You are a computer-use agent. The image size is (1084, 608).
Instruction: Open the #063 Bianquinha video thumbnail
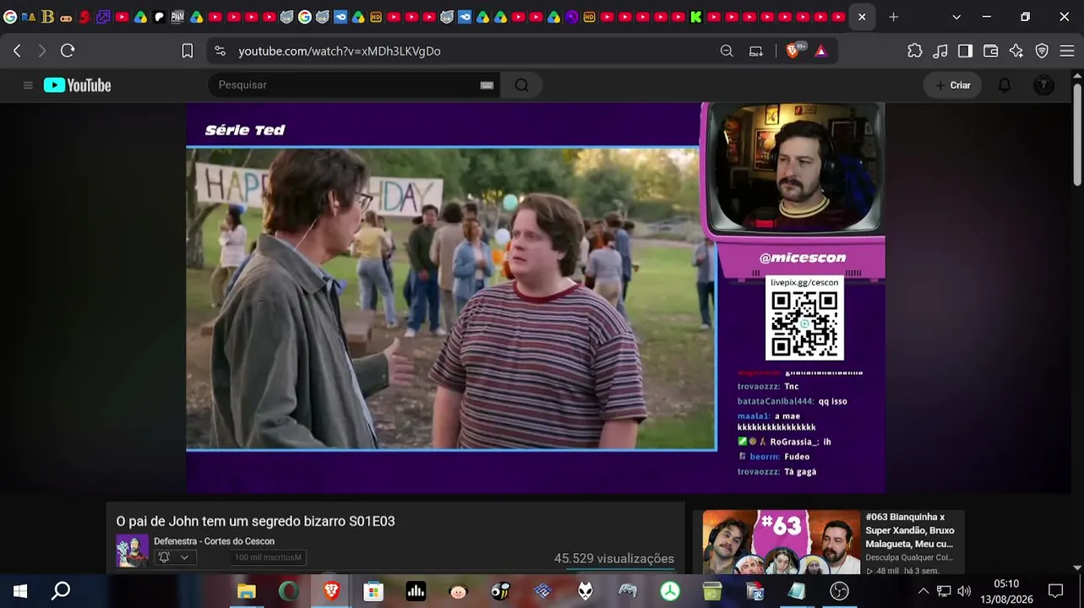pos(781,542)
